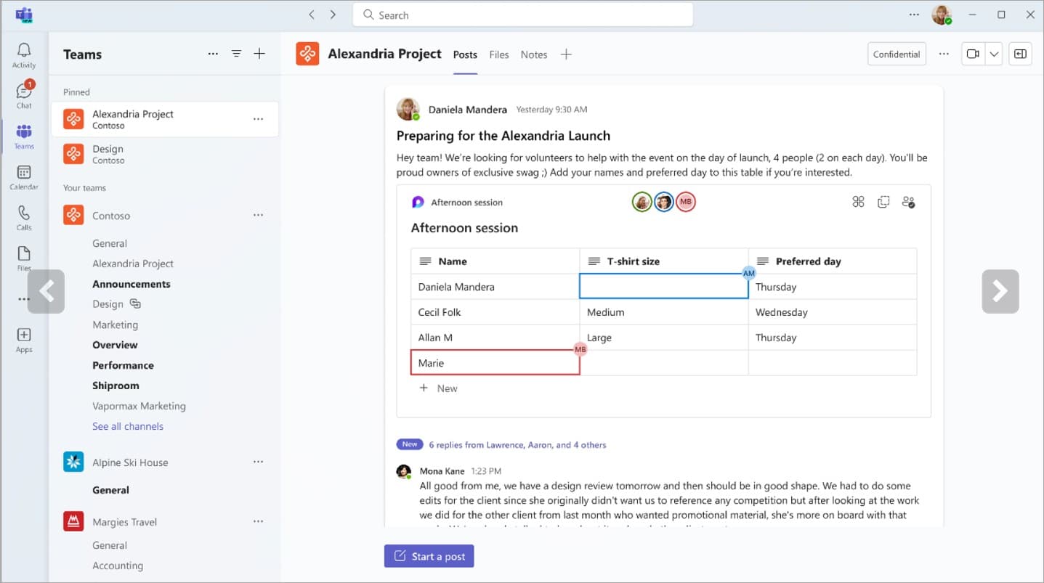Viewport: 1044px width, 583px height.
Task: Select the Performance channel
Action: 123,365
